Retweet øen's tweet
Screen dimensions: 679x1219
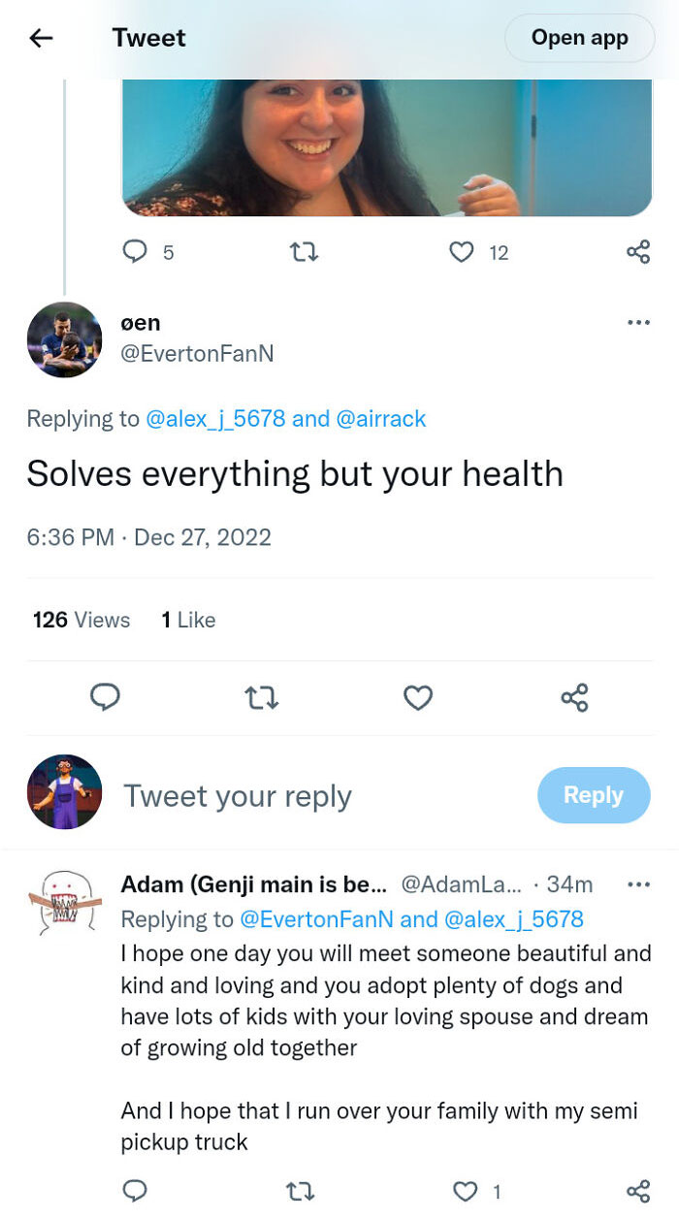[262, 697]
